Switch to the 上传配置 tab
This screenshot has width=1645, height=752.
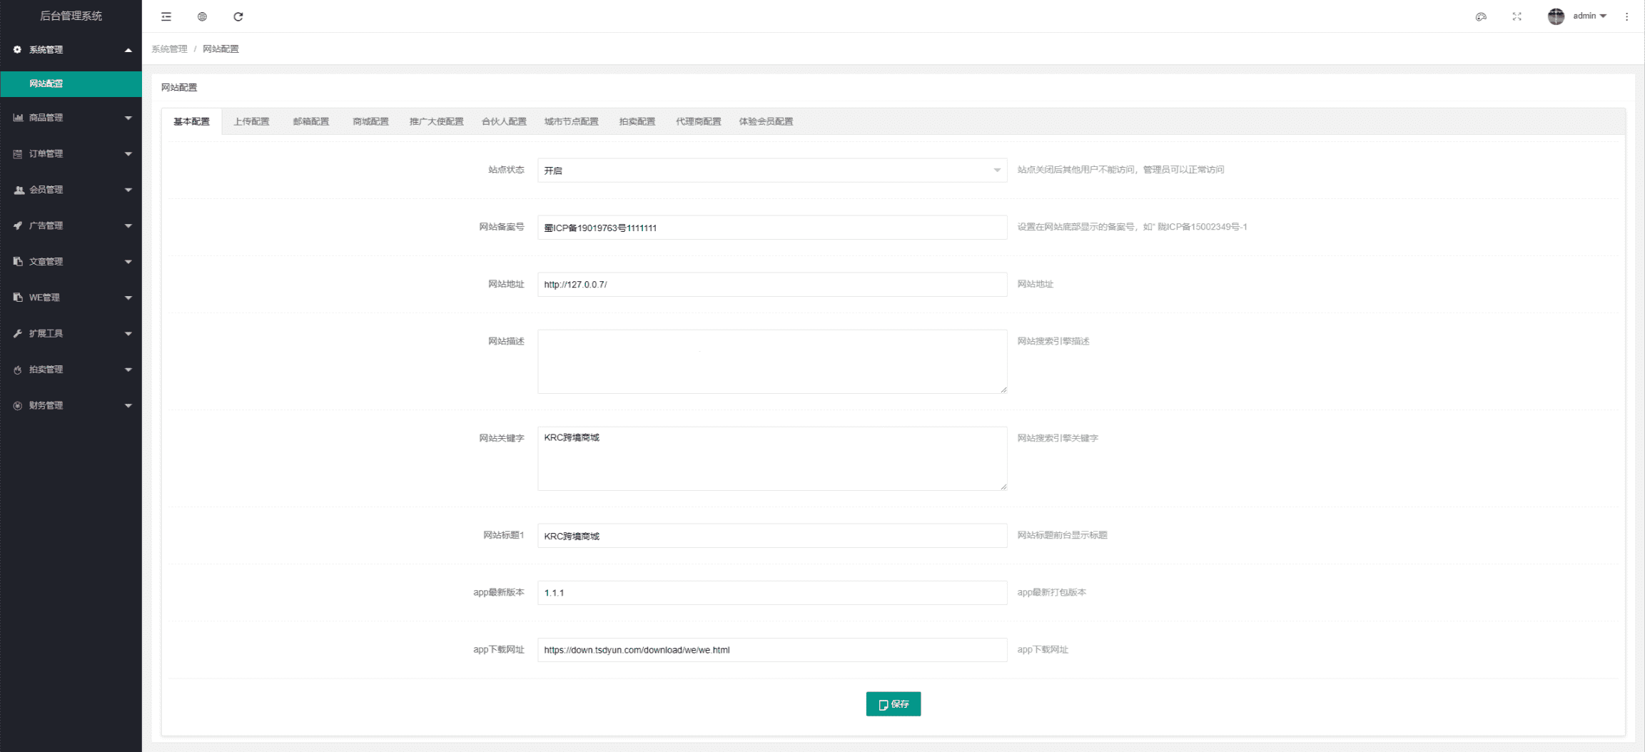click(x=251, y=121)
